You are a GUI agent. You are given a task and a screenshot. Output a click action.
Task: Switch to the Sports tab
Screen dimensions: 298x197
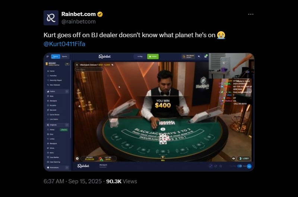(64, 56)
